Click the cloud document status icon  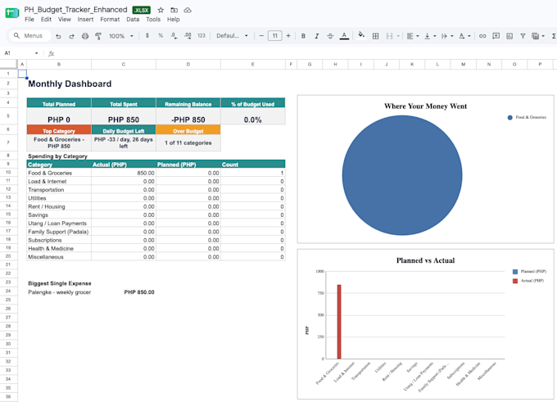pos(188,10)
